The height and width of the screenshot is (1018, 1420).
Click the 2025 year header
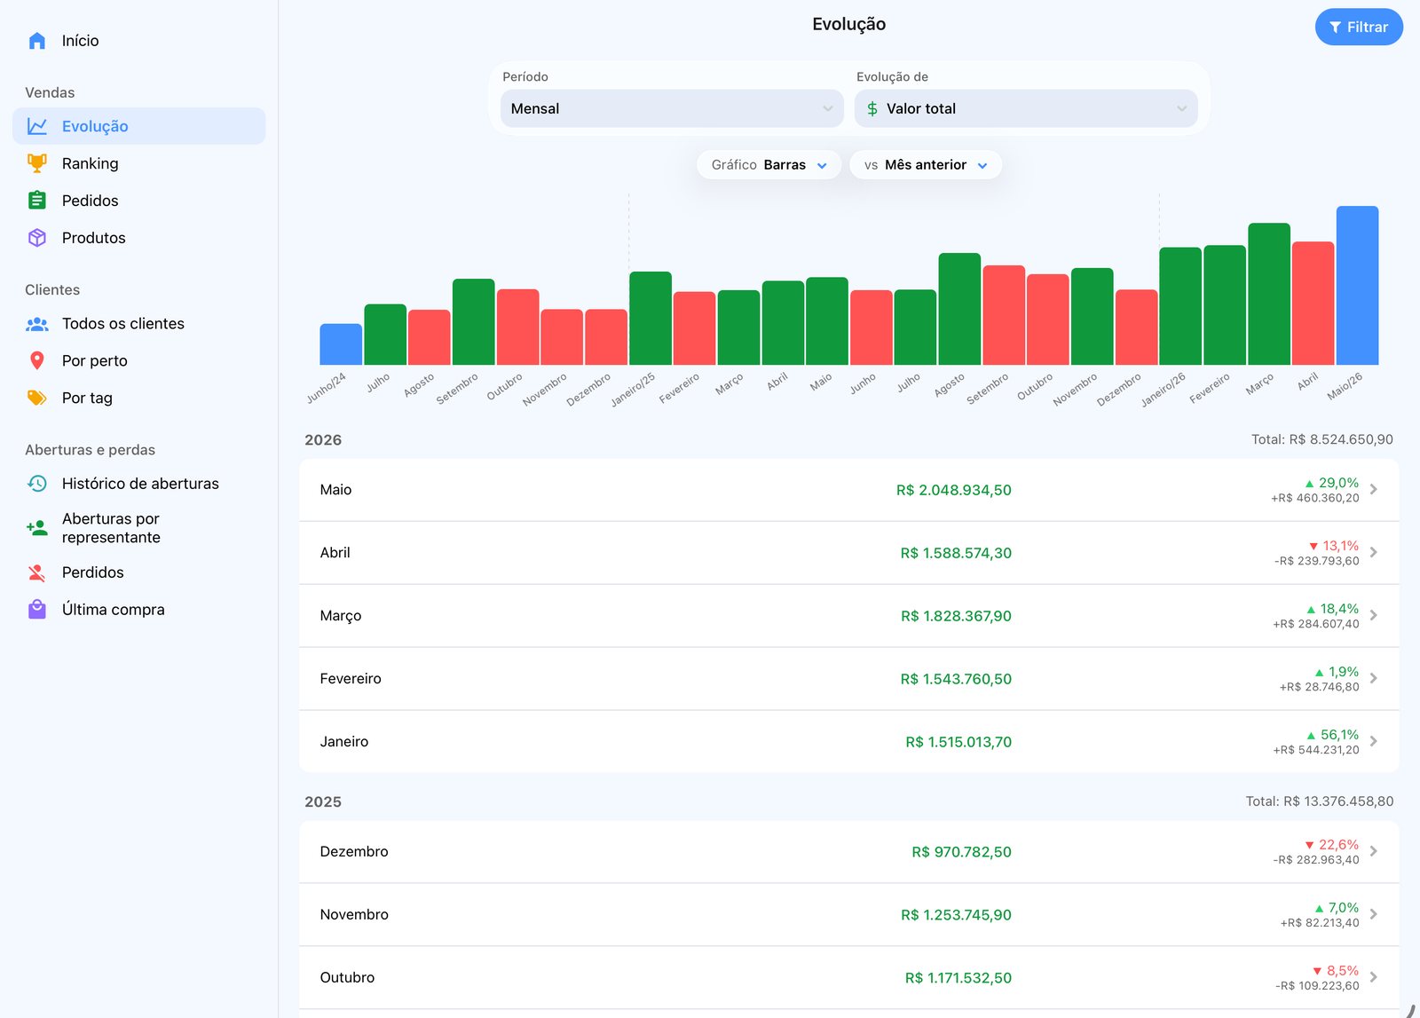click(x=323, y=802)
